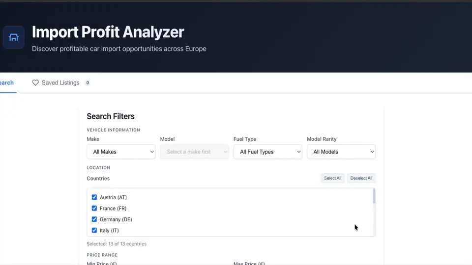The height and width of the screenshot is (265, 472).
Task: Click the countries list scrollbar thumb
Action: (x=374, y=196)
